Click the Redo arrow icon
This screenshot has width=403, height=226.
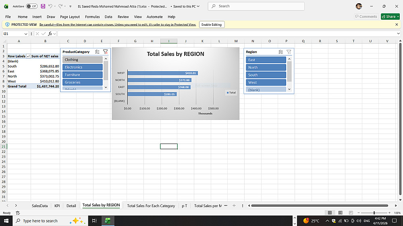(x=60, y=6)
